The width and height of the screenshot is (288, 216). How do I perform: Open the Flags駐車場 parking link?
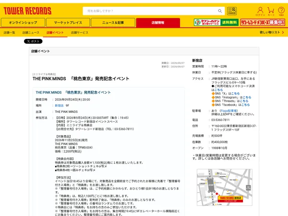[x=228, y=111]
